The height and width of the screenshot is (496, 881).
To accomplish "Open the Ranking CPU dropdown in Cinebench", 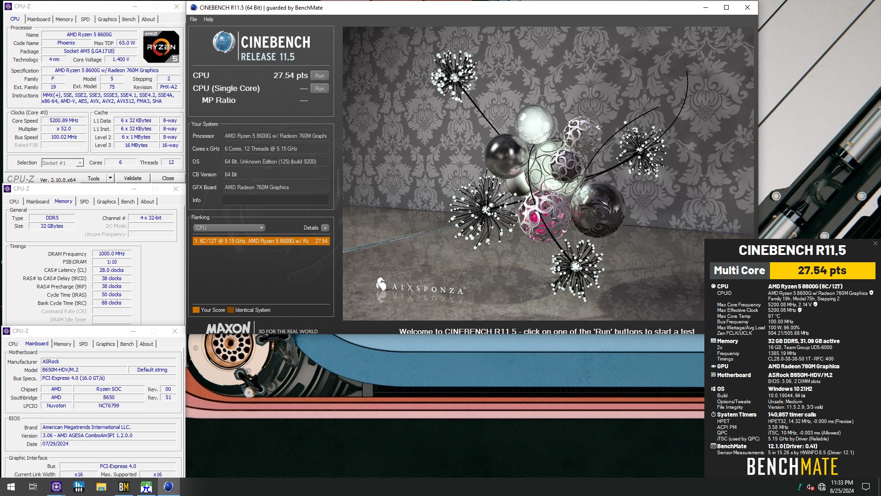I will pos(229,228).
